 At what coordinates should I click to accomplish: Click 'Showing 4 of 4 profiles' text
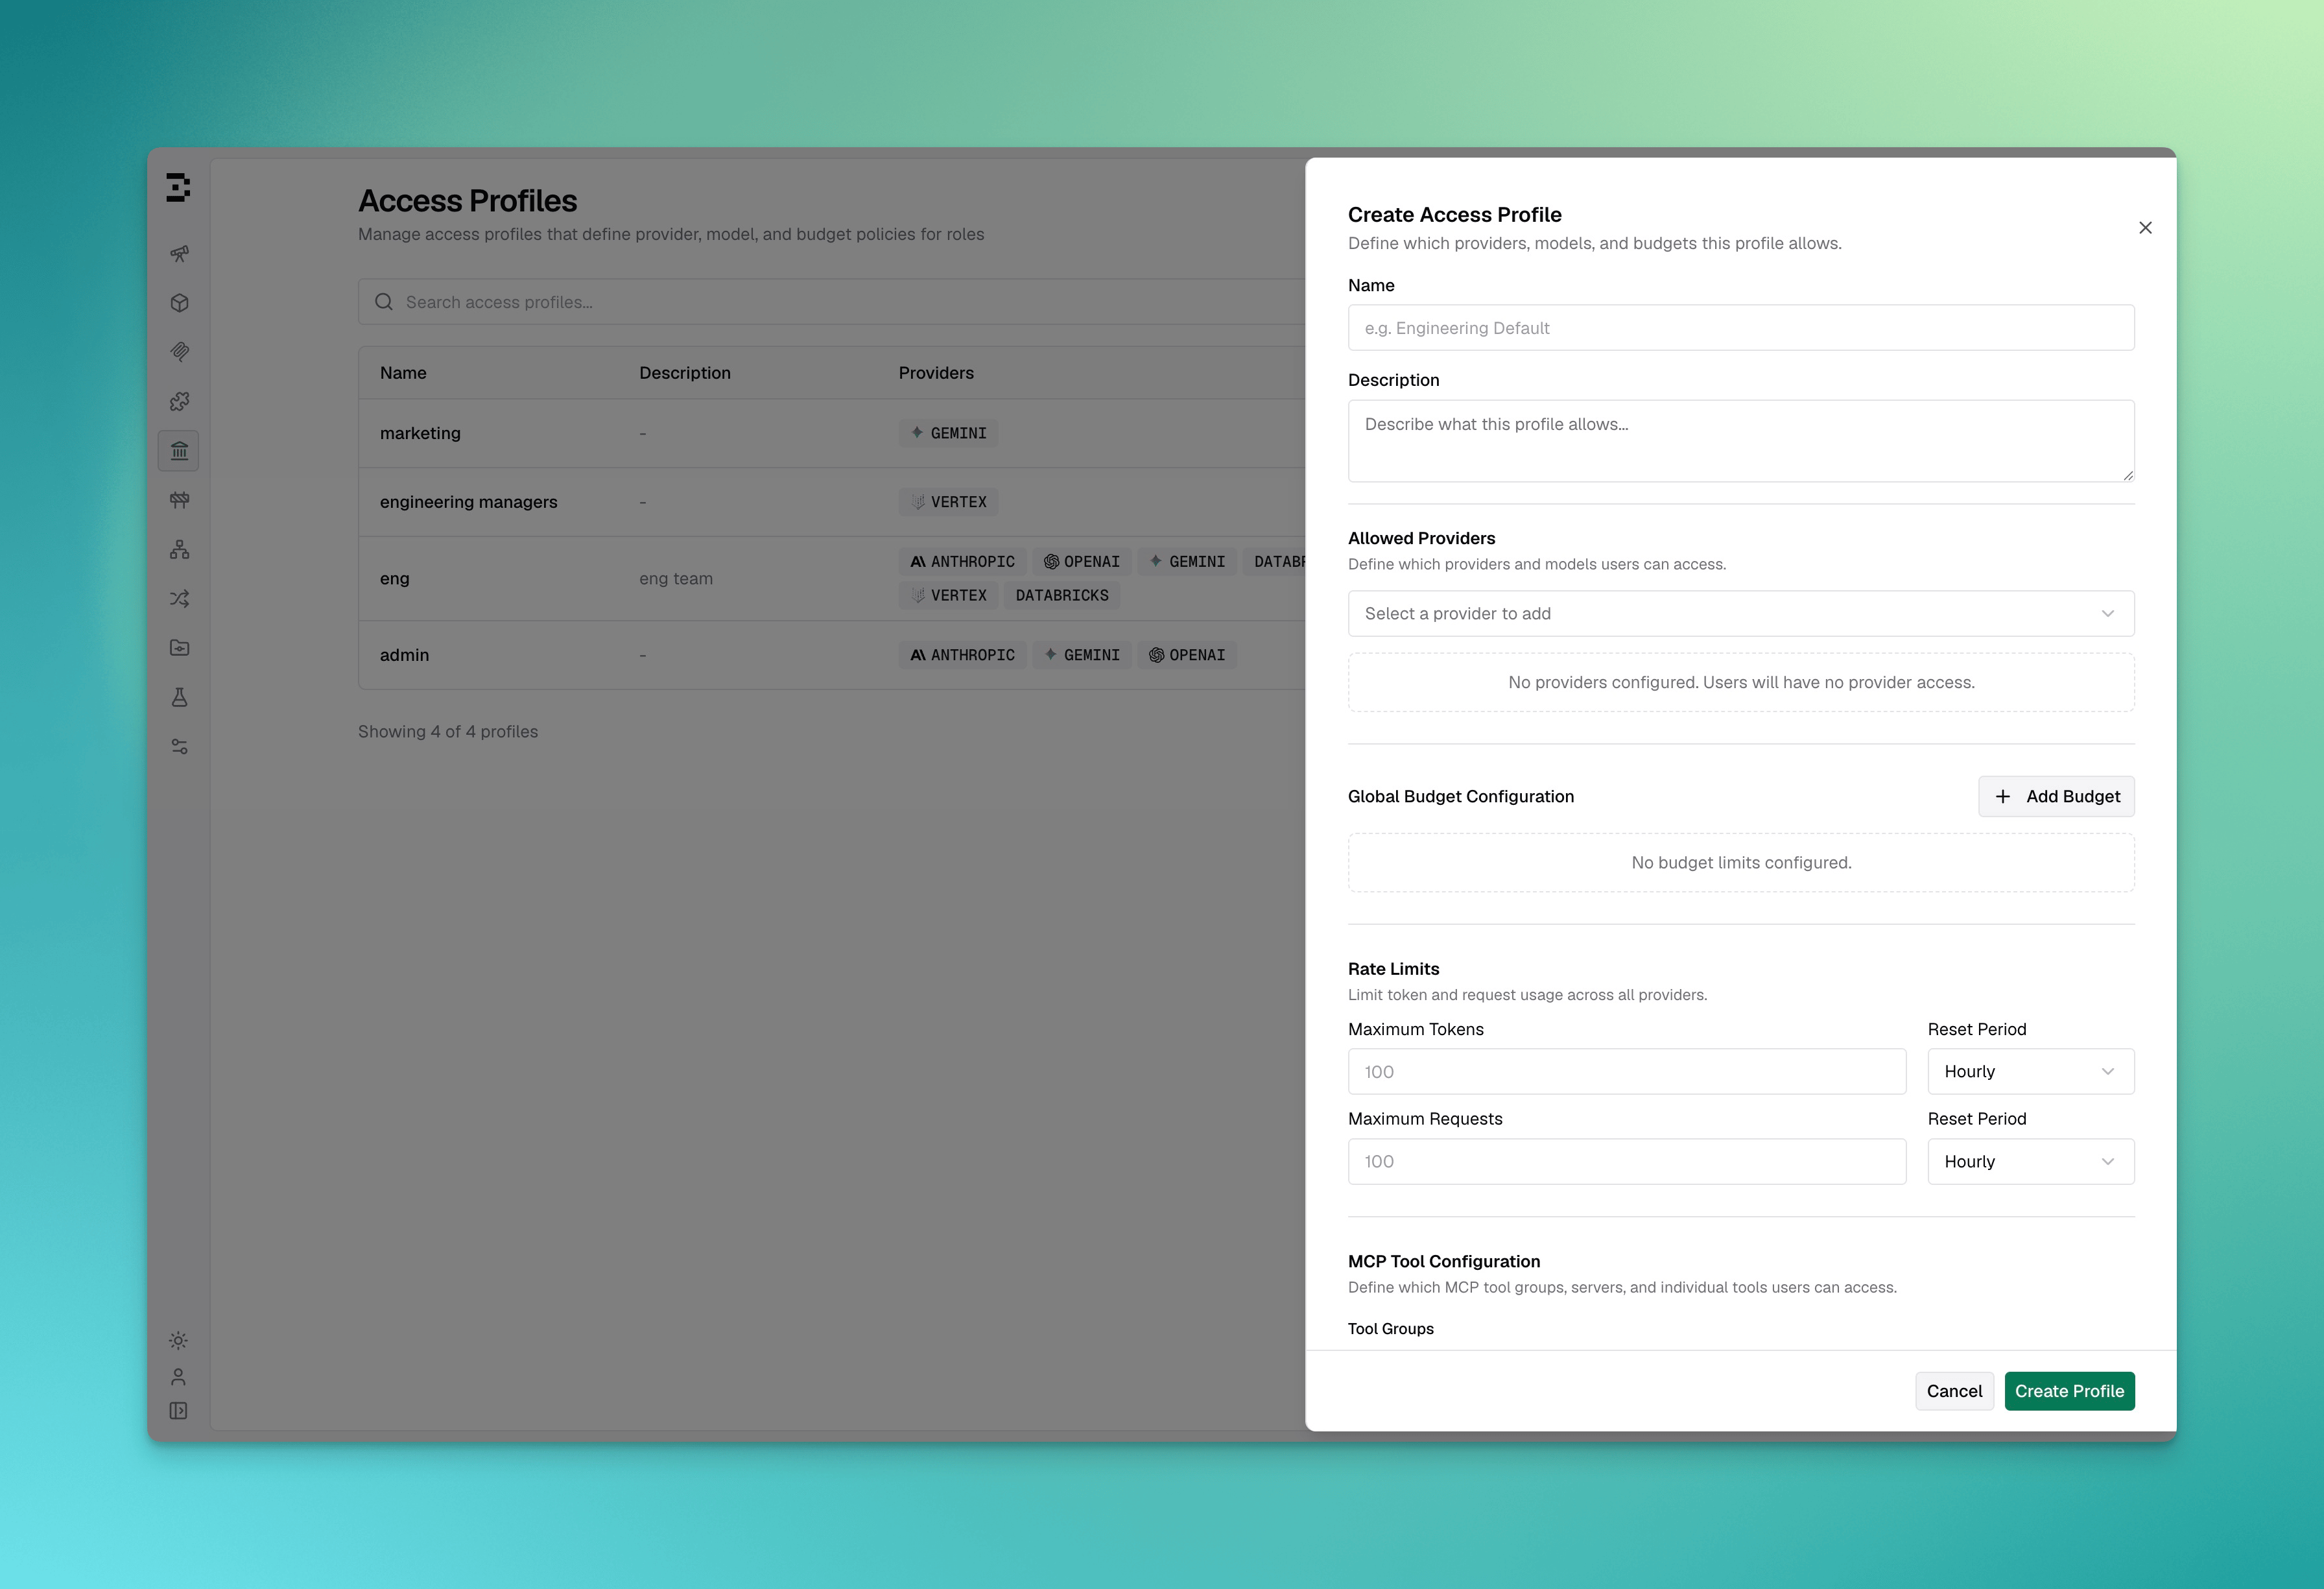pyautogui.click(x=448, y=732)
